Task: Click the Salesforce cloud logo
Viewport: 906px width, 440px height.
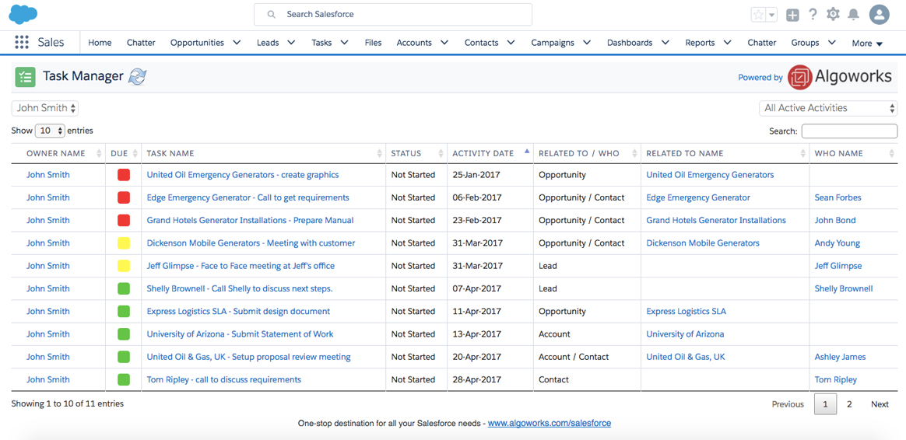Action: click(23, 15)
